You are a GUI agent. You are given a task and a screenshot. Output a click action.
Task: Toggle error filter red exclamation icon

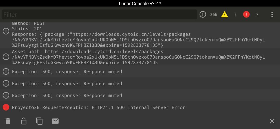[246, 15]
